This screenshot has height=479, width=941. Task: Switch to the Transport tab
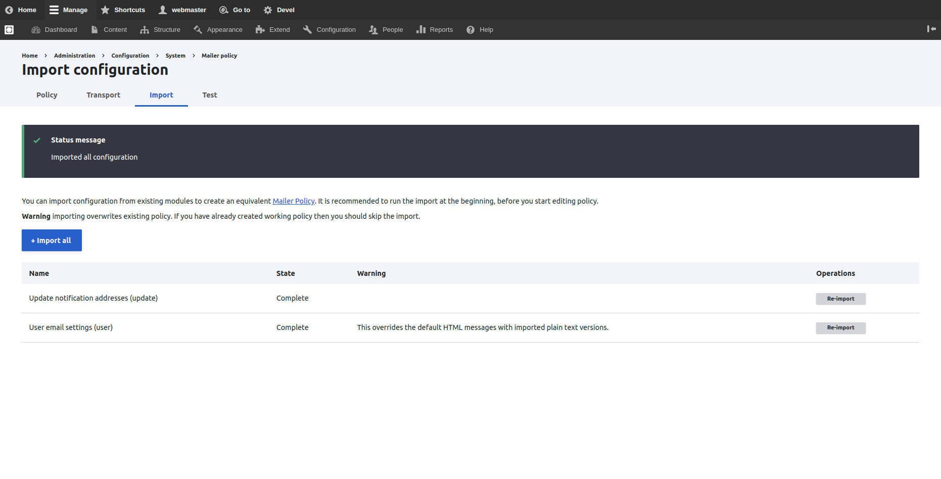(103, 95)
